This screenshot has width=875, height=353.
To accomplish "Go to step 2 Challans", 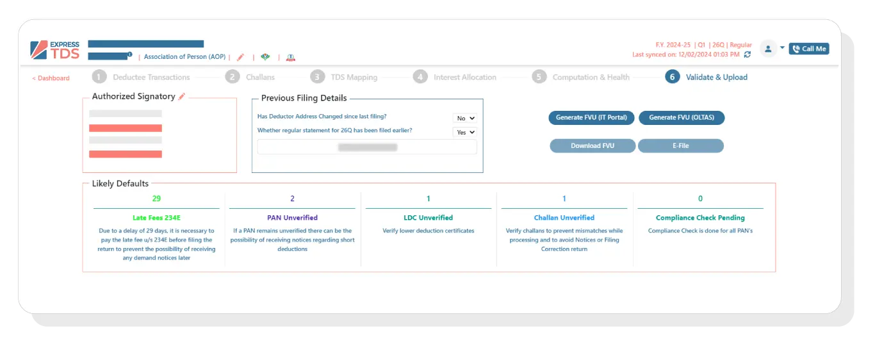I will click(251, 78).
